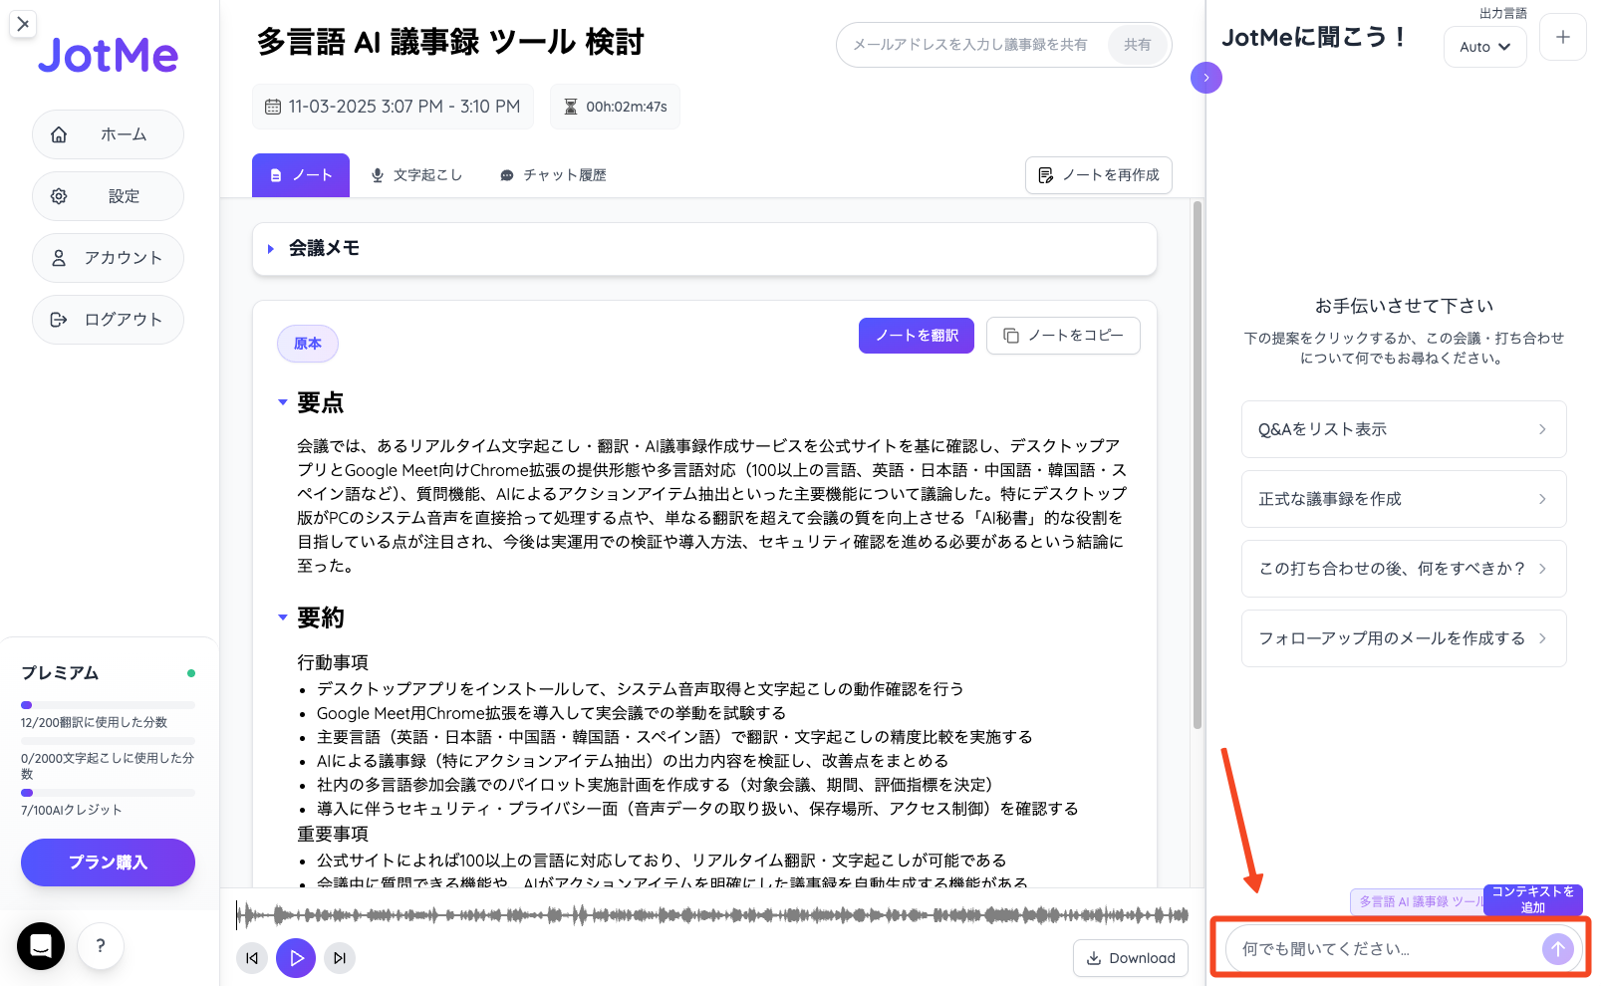The width and height of the screenshot is (1601, 986).
Task: Open 設定 settings page
Action: (108, 196)
